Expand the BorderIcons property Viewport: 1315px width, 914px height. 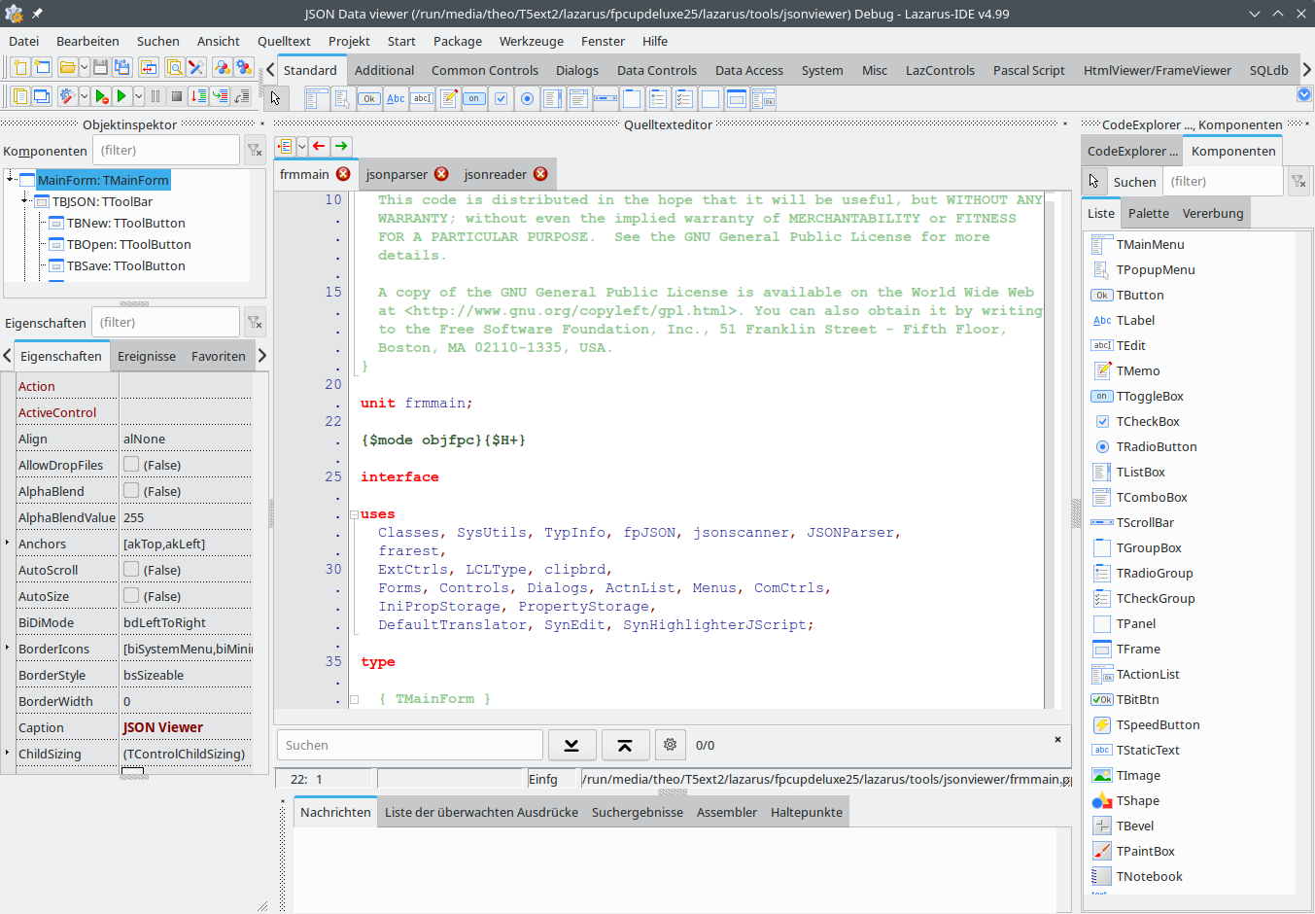tap(8, 648)
